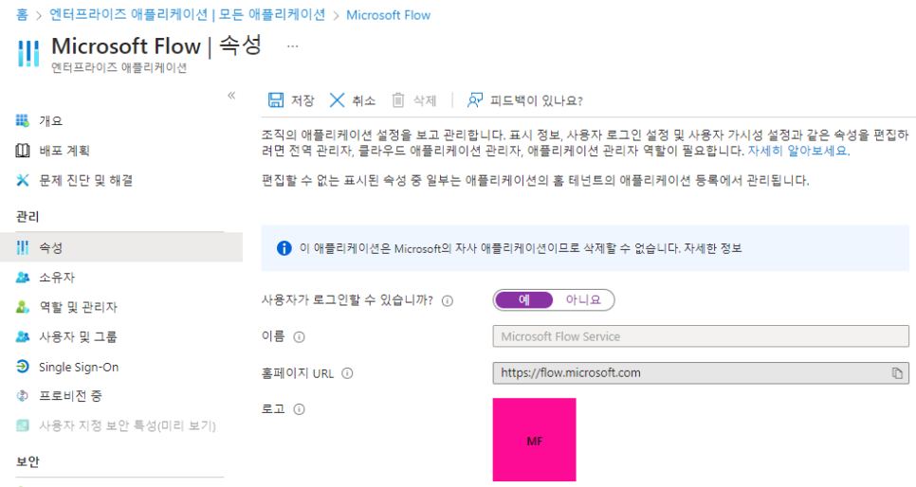Click the 사용자 지정 보안 특성 icon
The height and width of the screenshot is (487, 916).
tap(22, 425)
